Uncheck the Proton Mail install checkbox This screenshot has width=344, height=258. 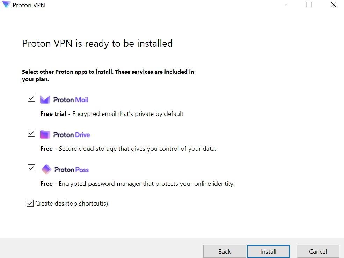tap(31, 98)
